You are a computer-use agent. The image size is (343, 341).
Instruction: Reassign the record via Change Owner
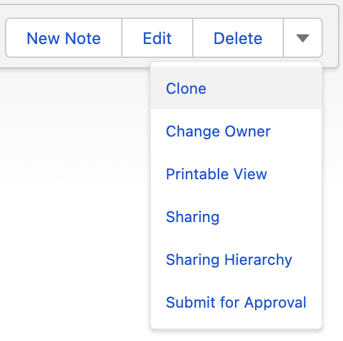[x=236, y=131]
